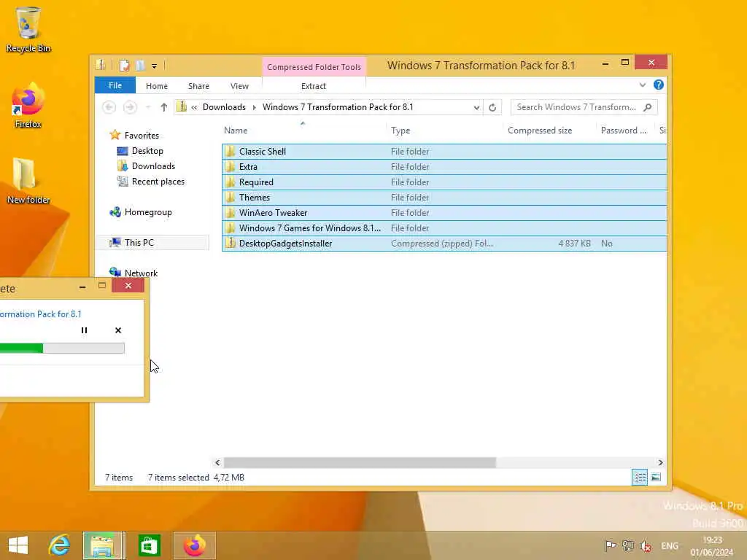747x560 pixels.
Task: Switch to the View ribbon tab
Action: (239, 86)
